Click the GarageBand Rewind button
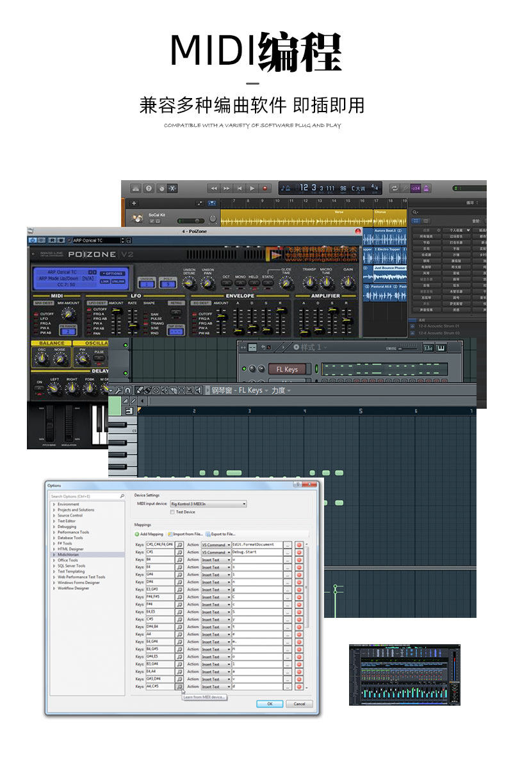This screenshot has width=506, height=757. tap(214, 188)
